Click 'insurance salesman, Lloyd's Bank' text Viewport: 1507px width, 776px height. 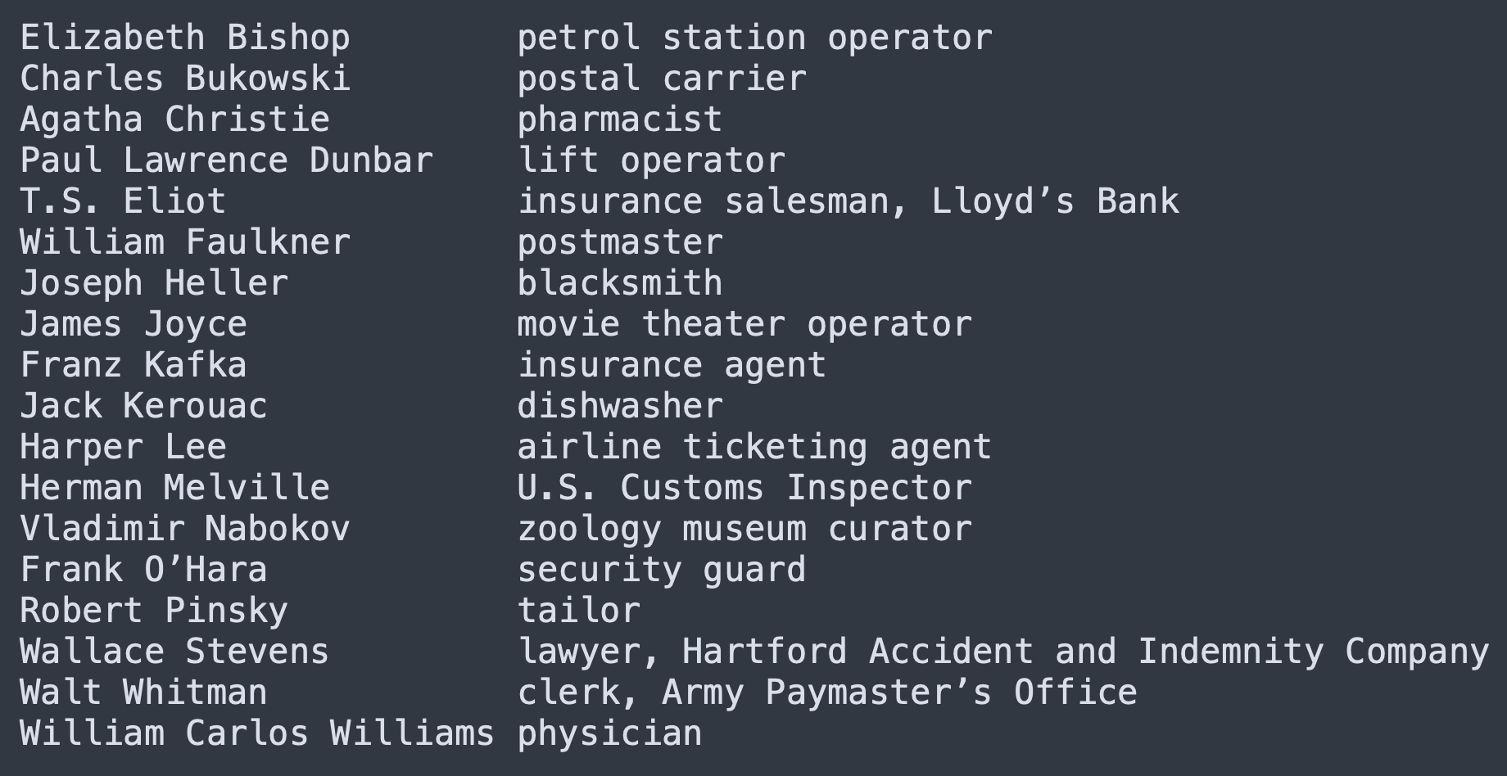[849, 201]
